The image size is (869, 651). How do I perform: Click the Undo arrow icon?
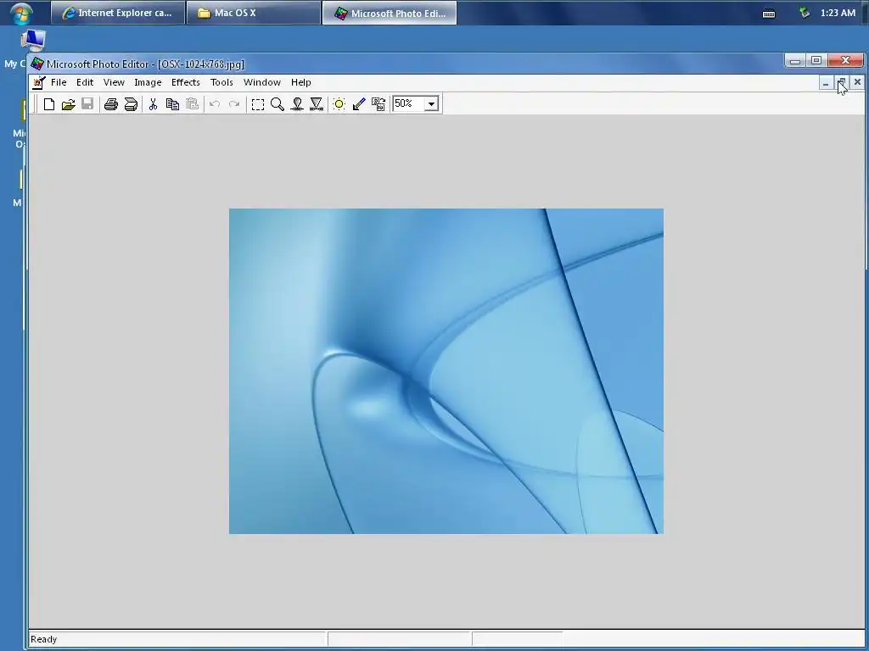click(x=215, y=104)
